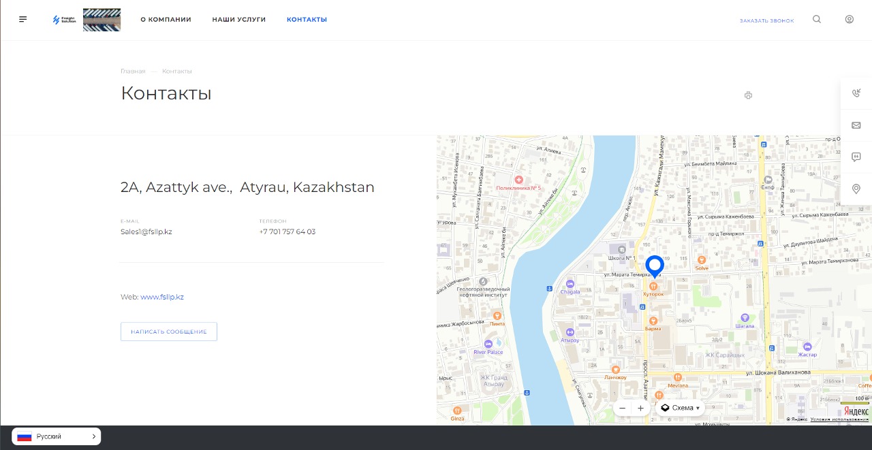The image size is (872, 450).
Task: Click the Sales1@fsllp.kz email address
Action: [146, 231]
